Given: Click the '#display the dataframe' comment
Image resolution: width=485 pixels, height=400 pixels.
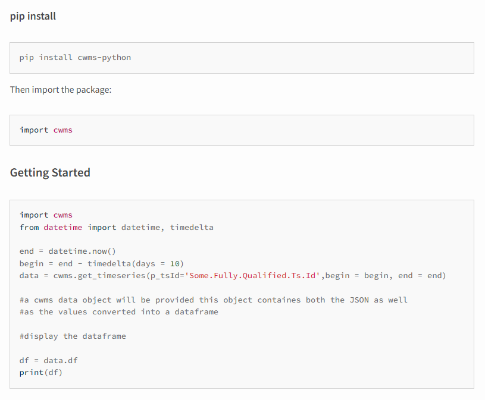Looking at the screenshot, I should click(x=73, y=336).
